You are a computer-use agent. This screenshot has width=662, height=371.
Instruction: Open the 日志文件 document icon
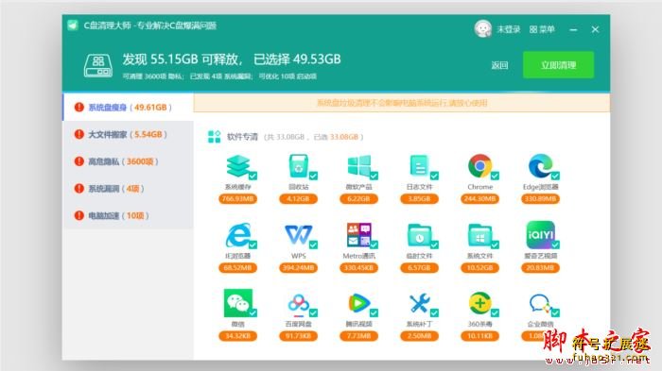coord(419,166)
